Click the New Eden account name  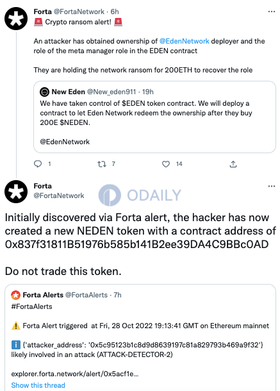point(69,92)
